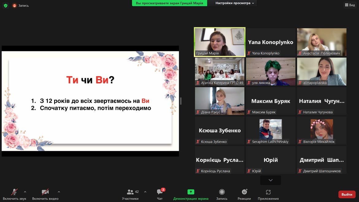
Task: Select Ксюша Зубенко participant tile
Action: click(220, 130)
